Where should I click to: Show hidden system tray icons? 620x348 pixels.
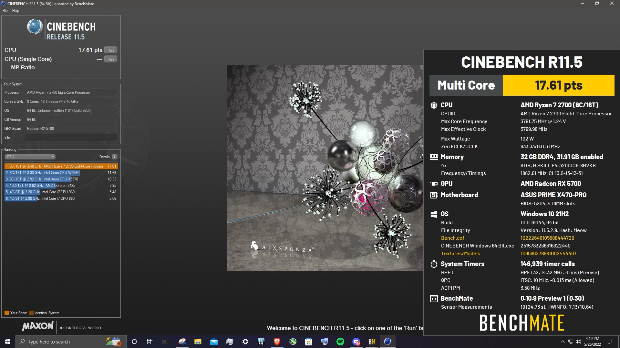(563, 342)
